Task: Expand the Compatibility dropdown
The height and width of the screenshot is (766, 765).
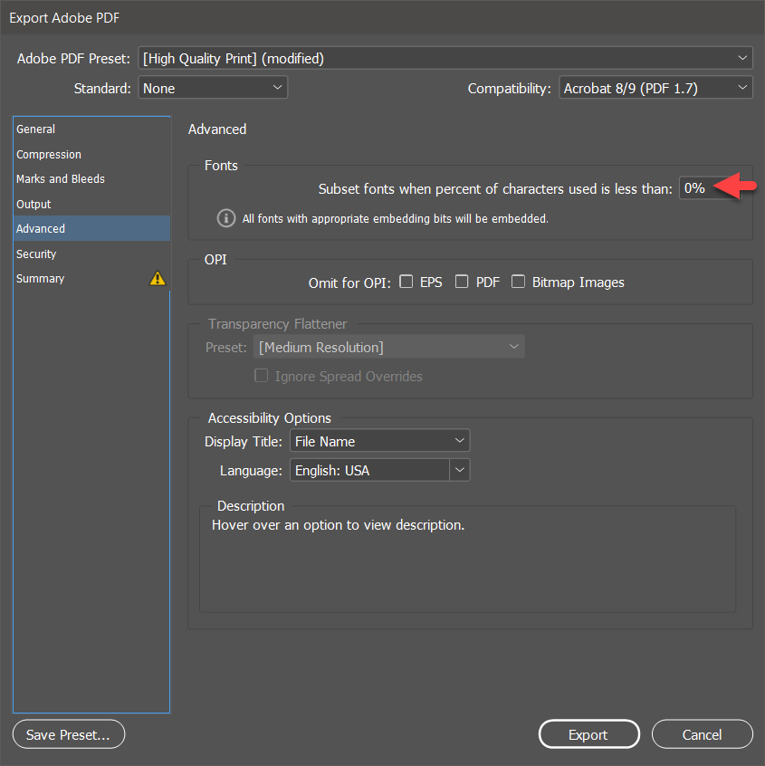Action: pos(655,88)
